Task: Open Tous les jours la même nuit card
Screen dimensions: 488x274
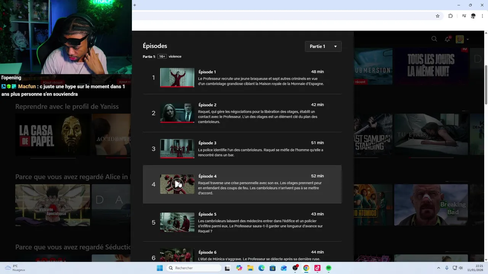Action: tap(431, 65)
